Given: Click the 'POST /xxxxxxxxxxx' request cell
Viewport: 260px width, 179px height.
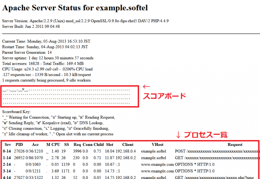Looking at the screenshot, I should (x=217, y=151).
